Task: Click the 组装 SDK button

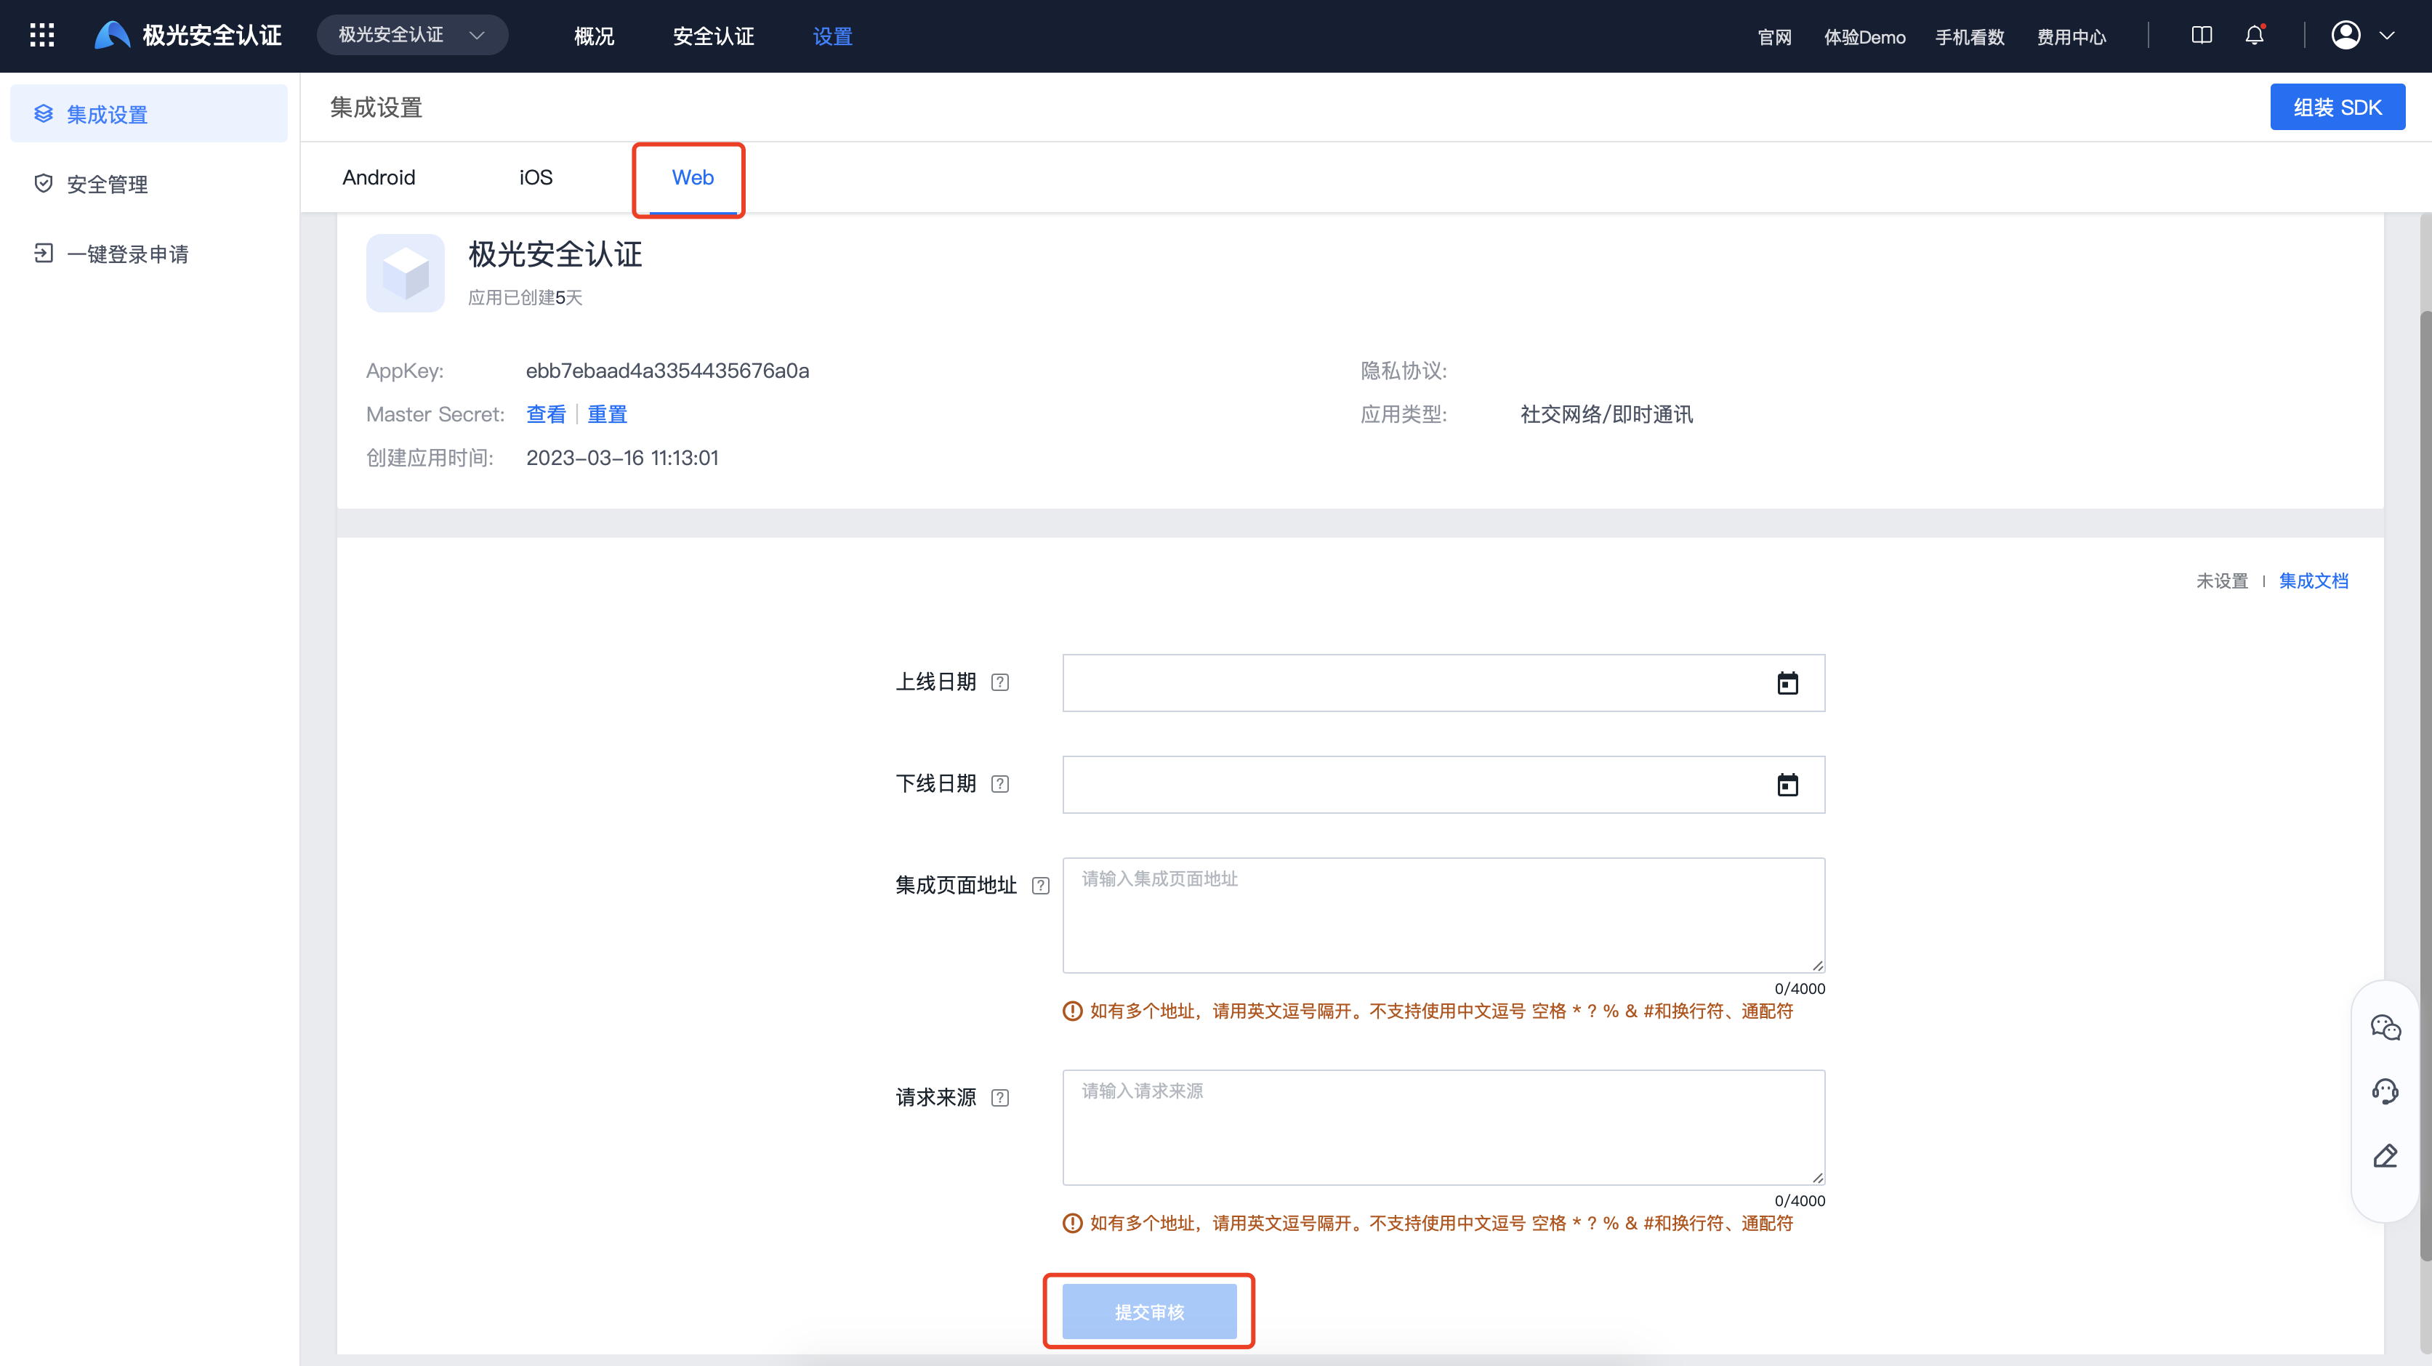Action: pos(2337,107)
